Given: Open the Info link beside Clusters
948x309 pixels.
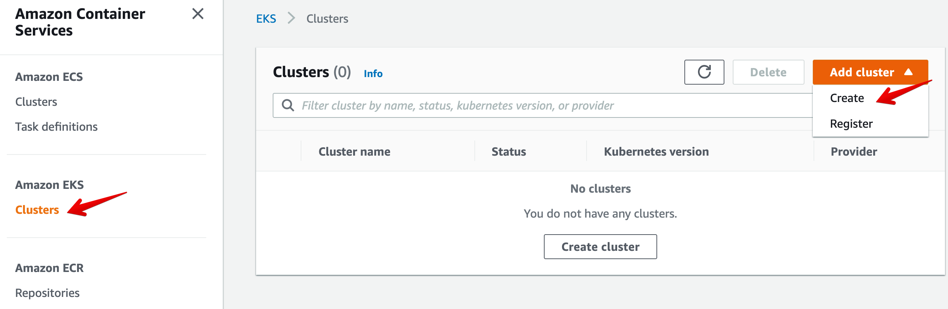Looking at the screenshot, I should (373, 74).
